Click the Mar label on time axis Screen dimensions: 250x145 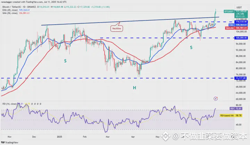108,137
